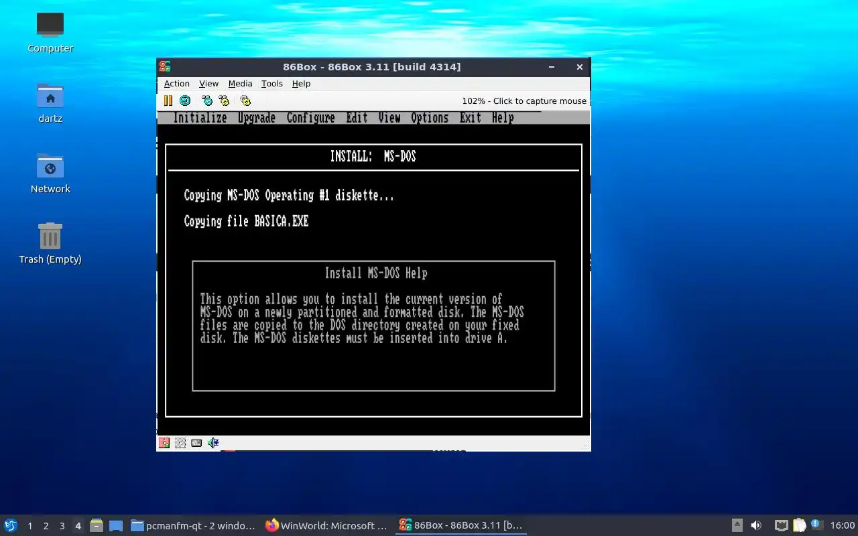This screenshot has height=536, width=858.
Task: Select Help in the DOS installer menu
Action: pyautogui.click(x=503, y=118)
